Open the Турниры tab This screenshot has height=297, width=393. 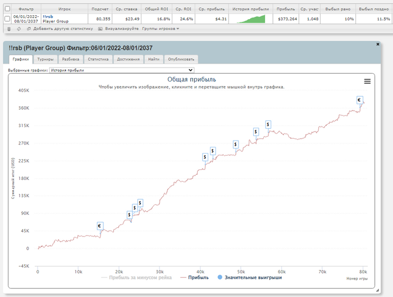click(x=45, y=59)
